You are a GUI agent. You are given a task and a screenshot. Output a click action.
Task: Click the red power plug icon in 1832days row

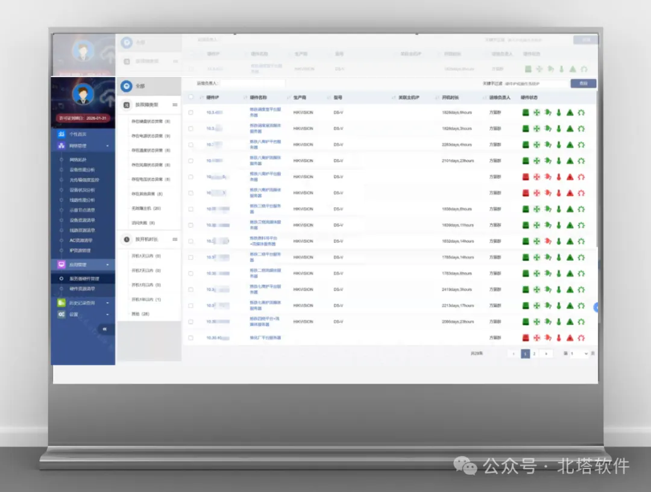[547, 241]
